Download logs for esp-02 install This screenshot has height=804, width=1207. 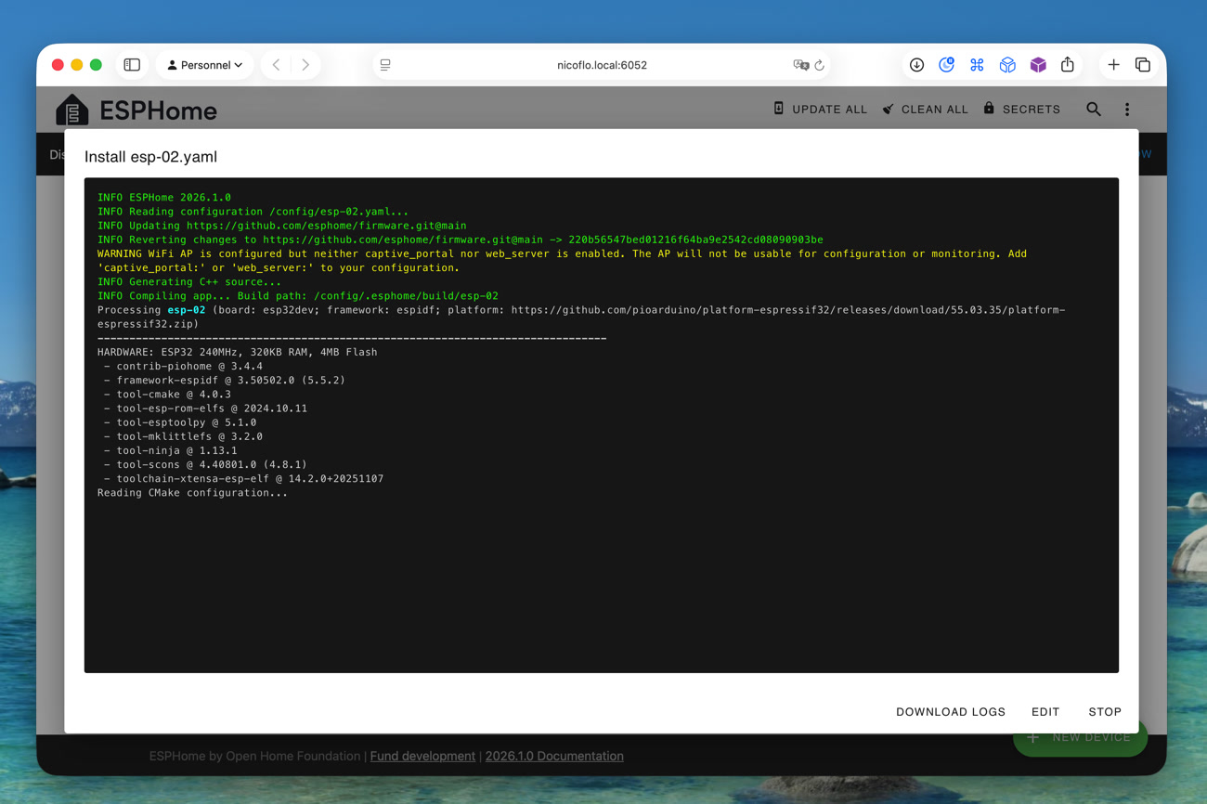tap(950, 712)
